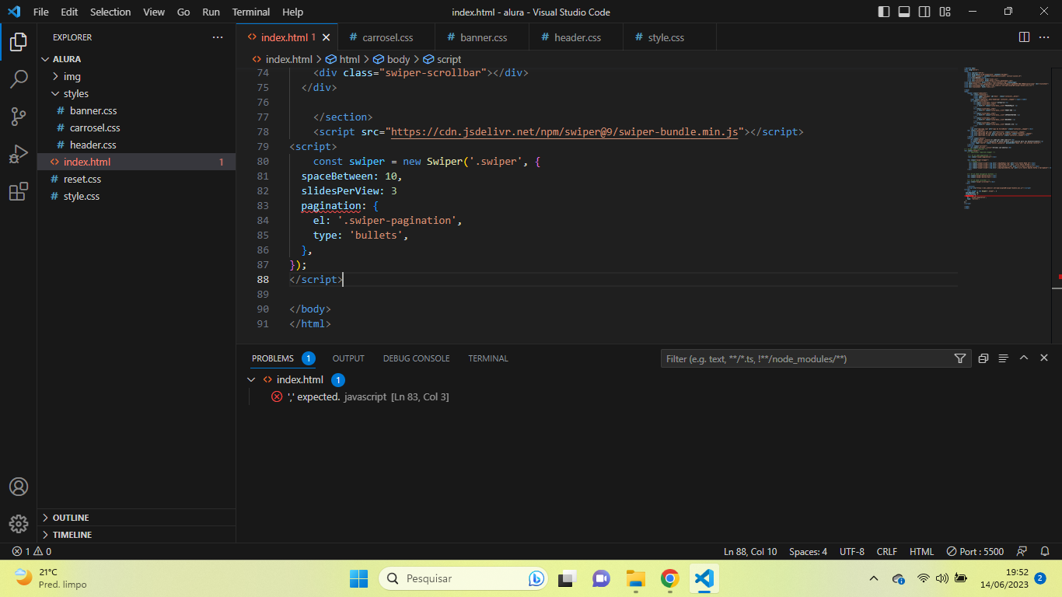Open the Edit menu

click(x=69, y=12)
